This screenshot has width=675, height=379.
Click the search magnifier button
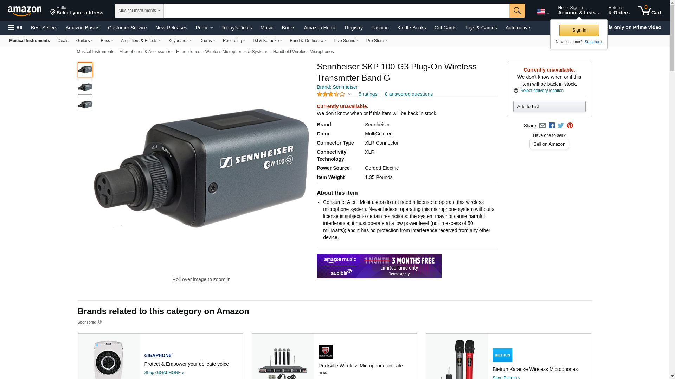pyautogui.click(x=517, y=11)
